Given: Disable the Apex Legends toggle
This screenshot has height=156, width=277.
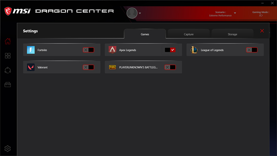Looking at the screenshot, I should (170, 50).
